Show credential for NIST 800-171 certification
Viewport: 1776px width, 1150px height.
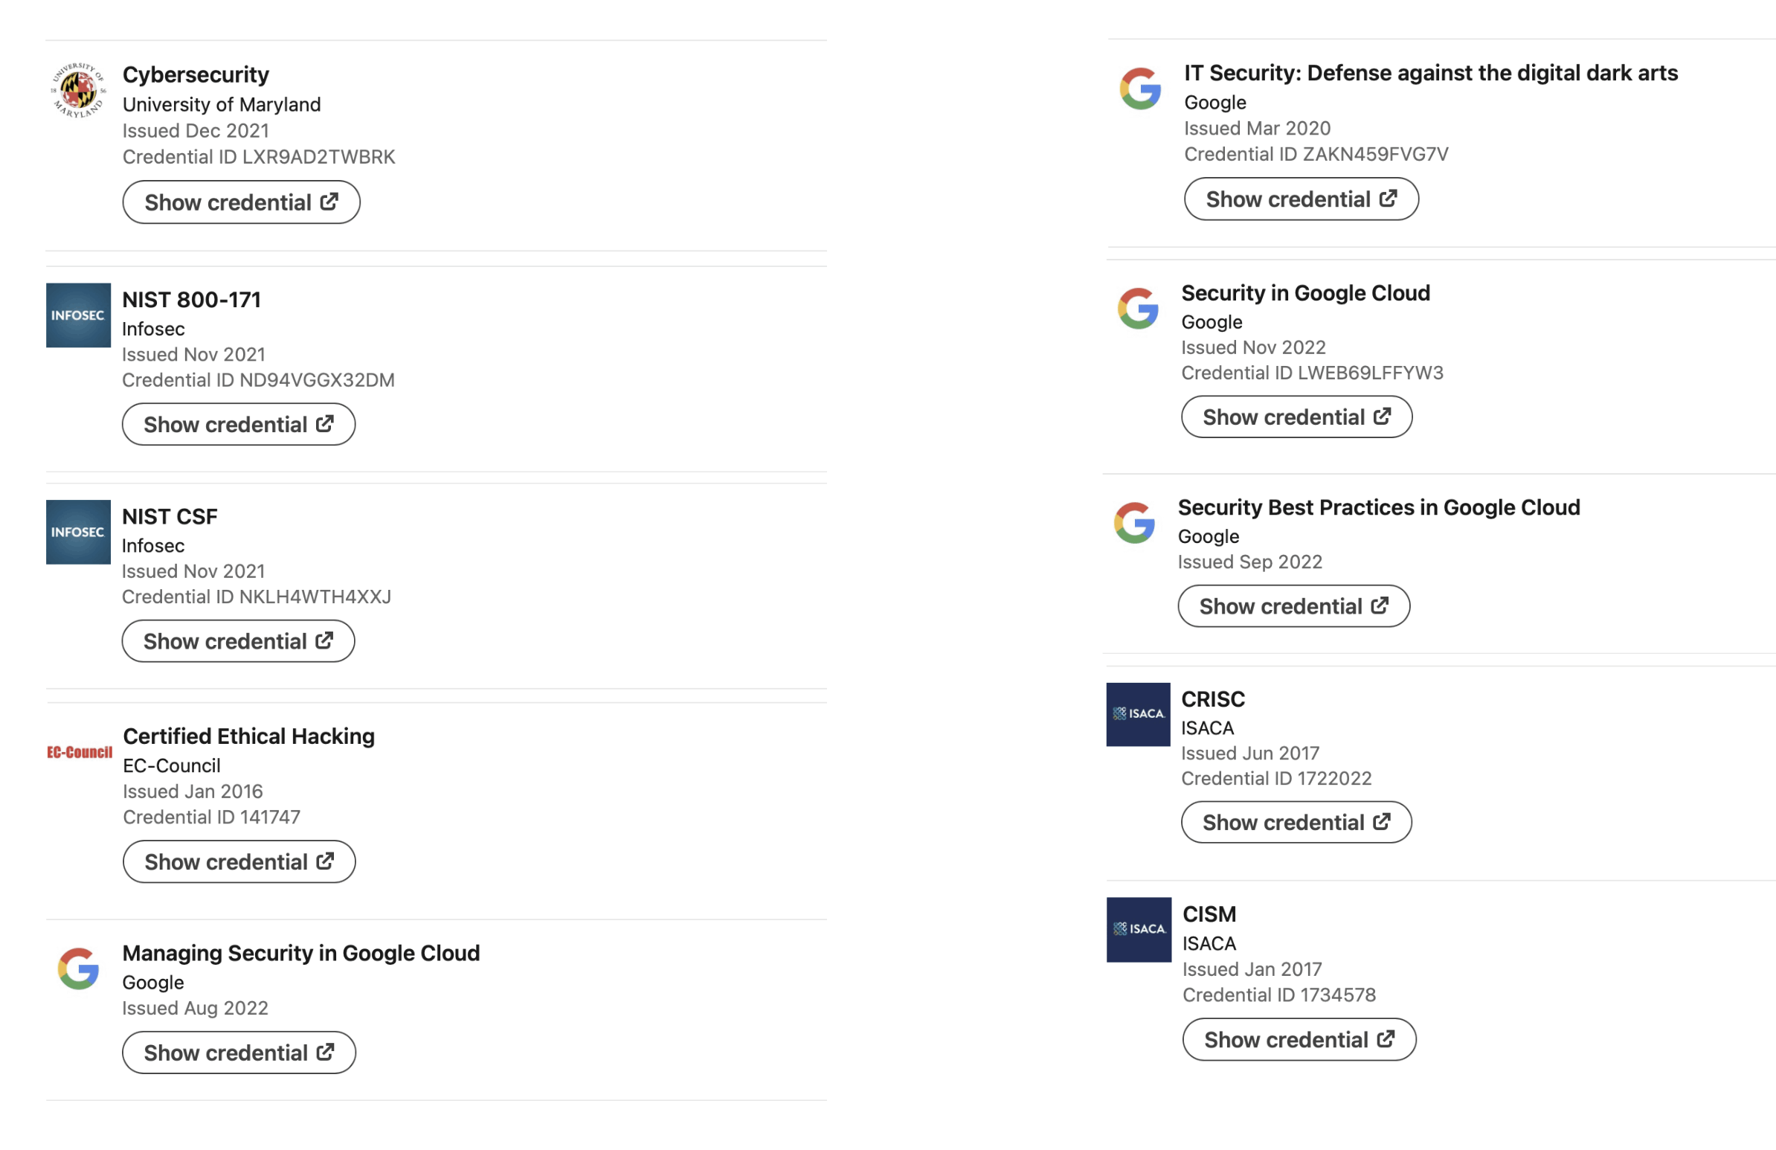[x=238, y=423]
